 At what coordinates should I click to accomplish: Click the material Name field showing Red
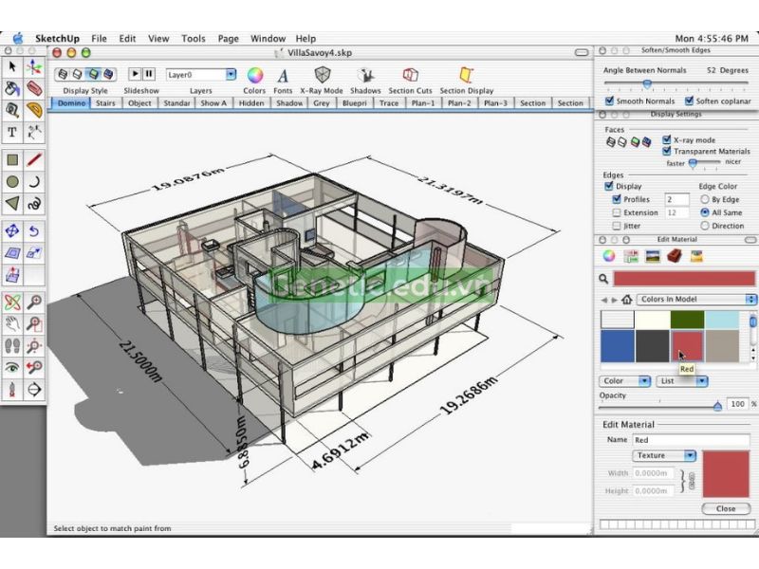tap(678, 440)
